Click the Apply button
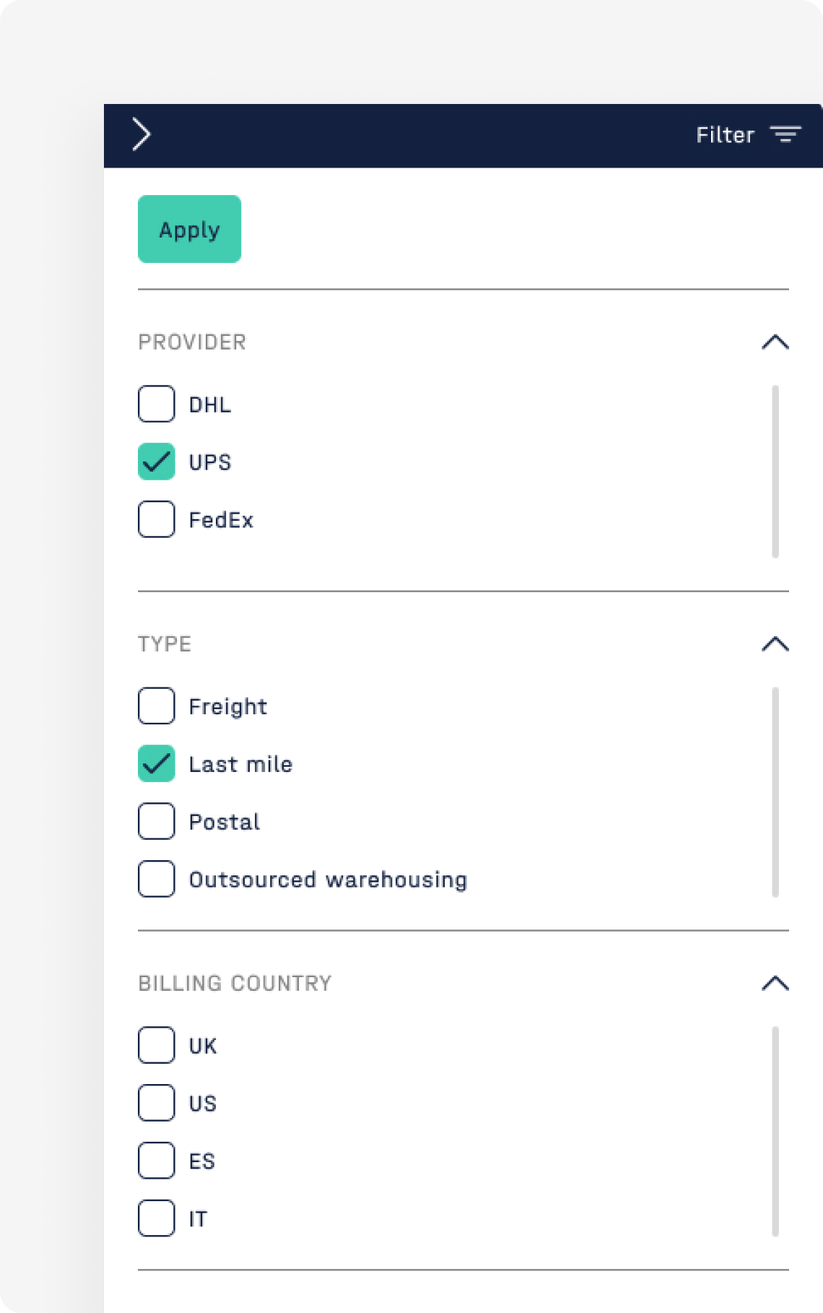The image size is (823, 1313). click(189, 229)
